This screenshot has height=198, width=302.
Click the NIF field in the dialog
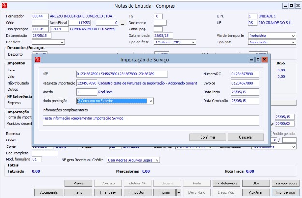[122, 74]
